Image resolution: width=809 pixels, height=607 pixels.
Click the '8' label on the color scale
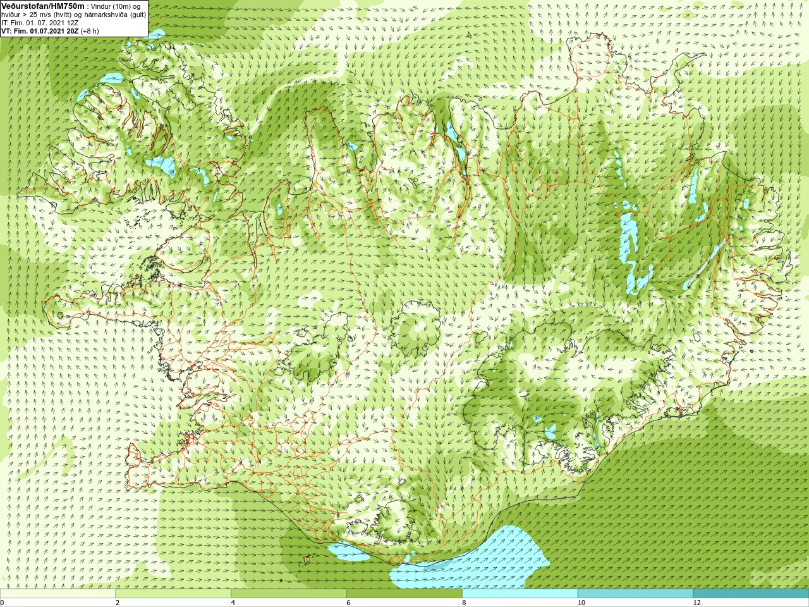point(465,603)
